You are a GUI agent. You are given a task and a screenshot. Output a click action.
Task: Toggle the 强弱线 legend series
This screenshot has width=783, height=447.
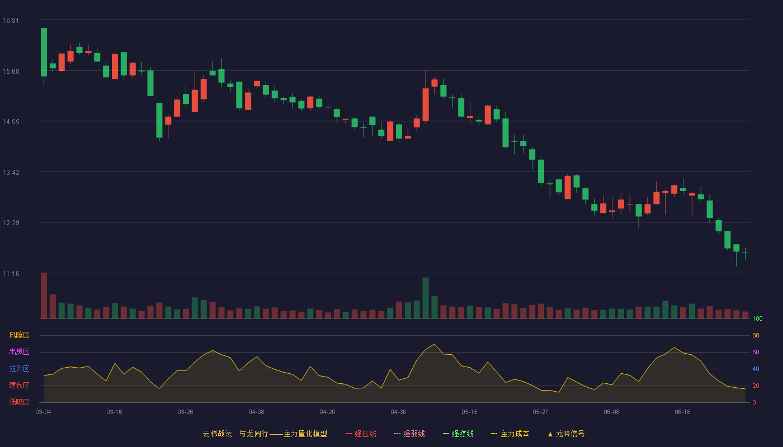[x=409, y=434]
